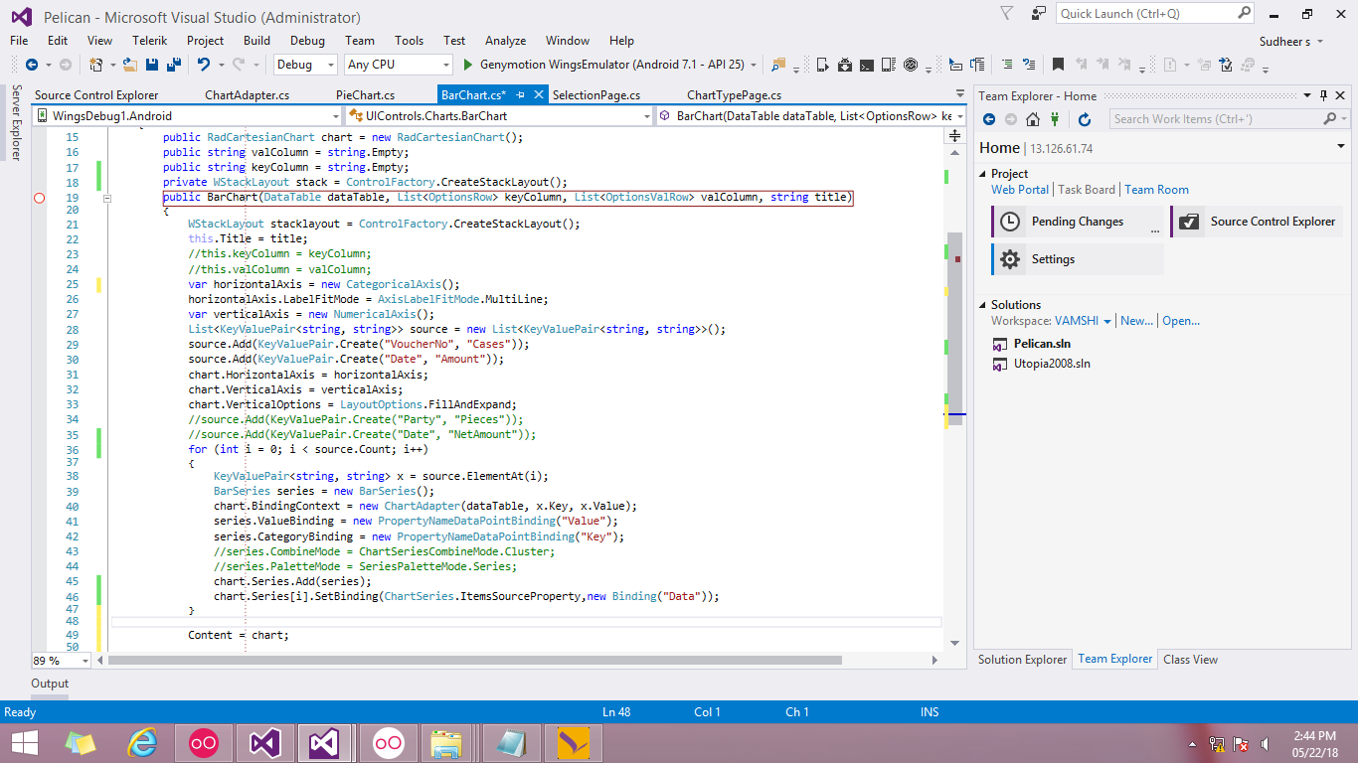Collapse the BarChart constructor outline block
The image size is (1358, 763).
(x=107, y=198)
